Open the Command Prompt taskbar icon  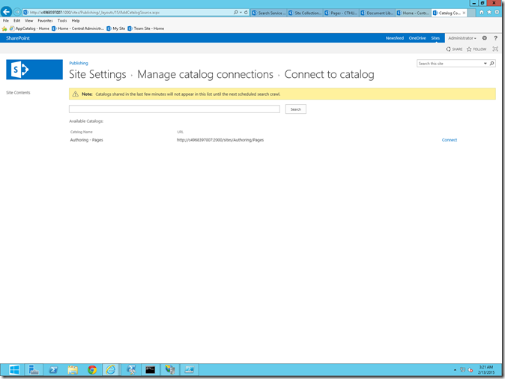[150, 370]
